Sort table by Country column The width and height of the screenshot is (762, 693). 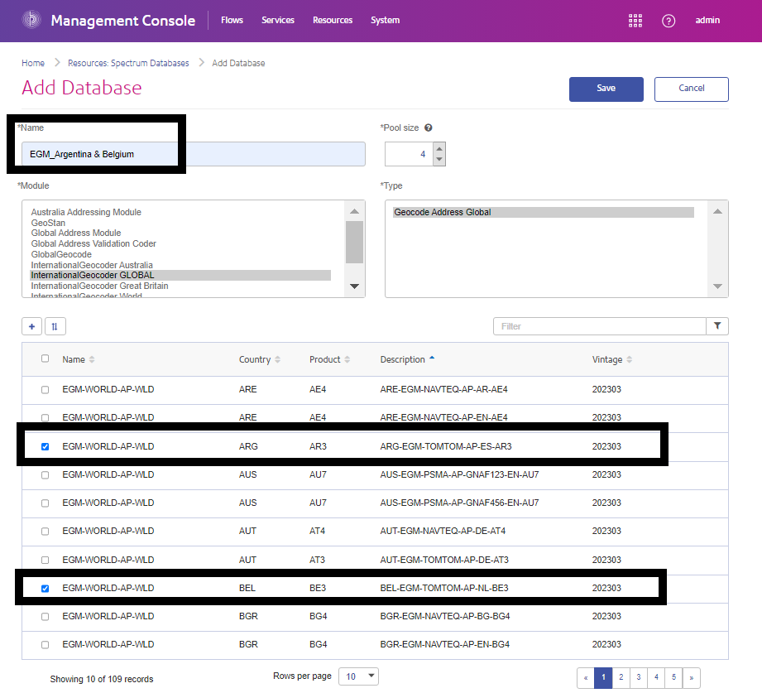click(x=260, y=359)
